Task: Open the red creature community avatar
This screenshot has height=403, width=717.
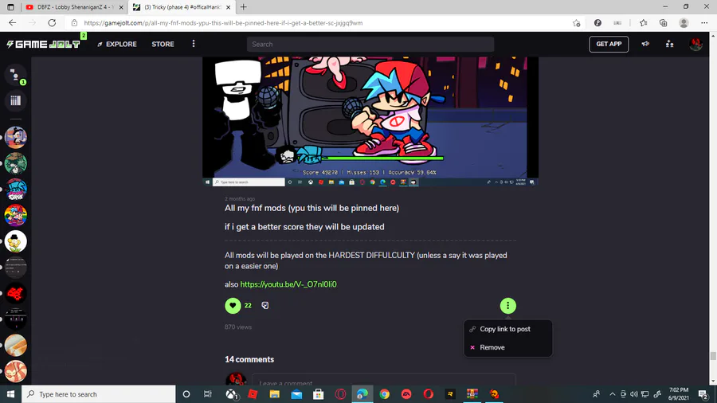Action: point(16,293)
